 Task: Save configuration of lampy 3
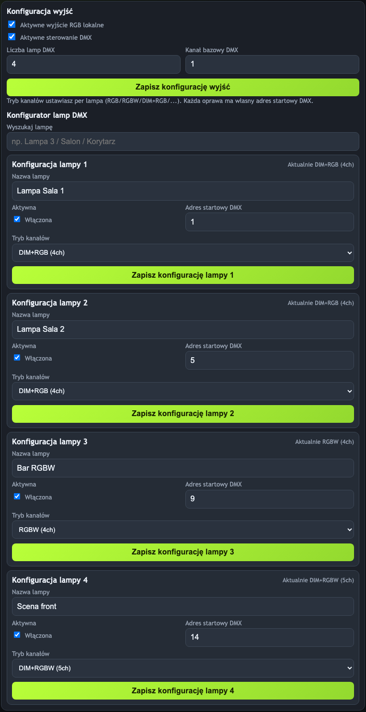click(x=183, y=552)
